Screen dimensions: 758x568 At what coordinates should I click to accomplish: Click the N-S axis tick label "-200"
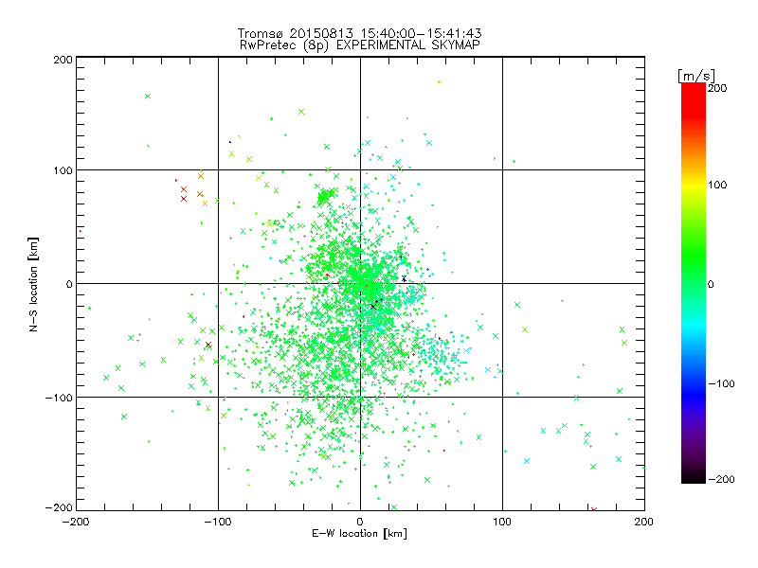tap(59, 507)
